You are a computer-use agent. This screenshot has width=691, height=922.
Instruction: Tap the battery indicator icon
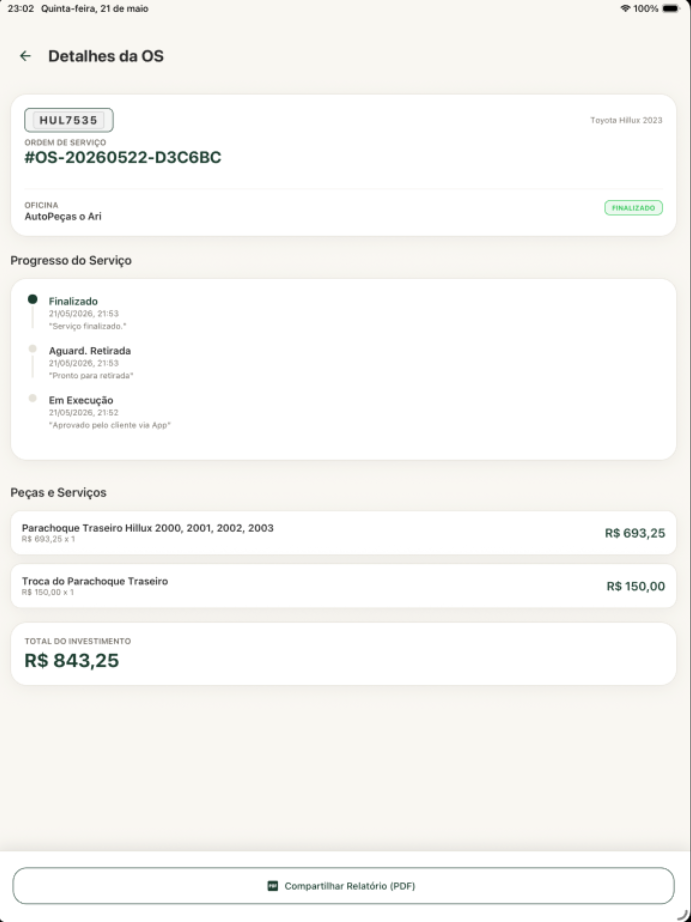click(671, 8)
